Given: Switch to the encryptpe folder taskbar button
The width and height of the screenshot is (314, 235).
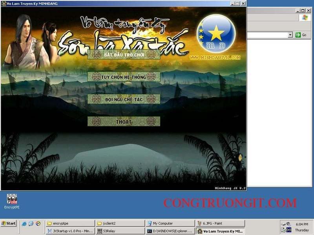Looking at the screenshot, I should 70,223.
